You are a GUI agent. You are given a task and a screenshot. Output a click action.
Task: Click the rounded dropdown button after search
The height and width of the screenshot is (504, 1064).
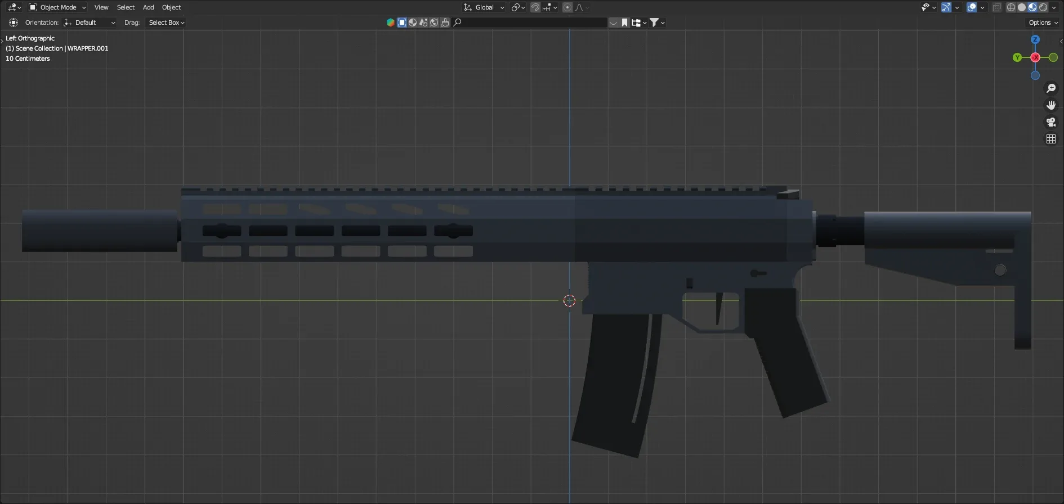614,22
